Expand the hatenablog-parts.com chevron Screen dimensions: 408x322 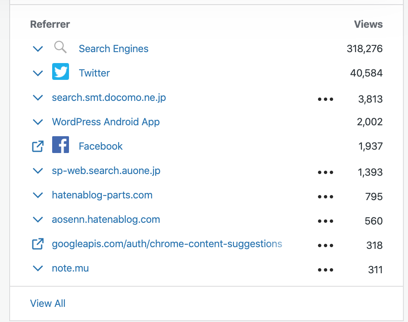coord(38,195)
